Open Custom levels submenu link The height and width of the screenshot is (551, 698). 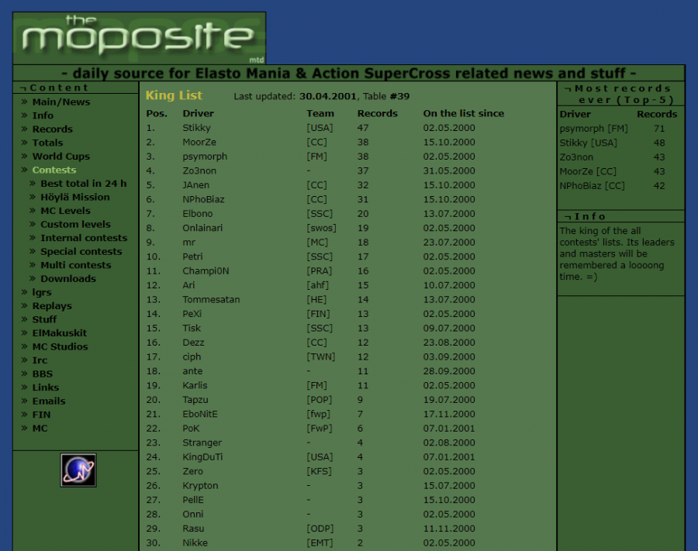point(75,225)
